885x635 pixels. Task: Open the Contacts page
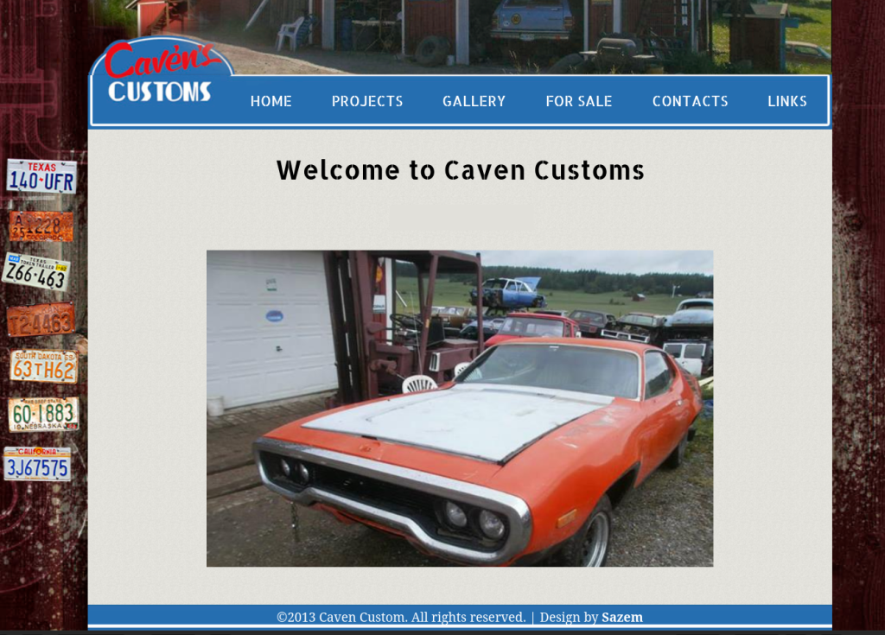pos(690,101)
